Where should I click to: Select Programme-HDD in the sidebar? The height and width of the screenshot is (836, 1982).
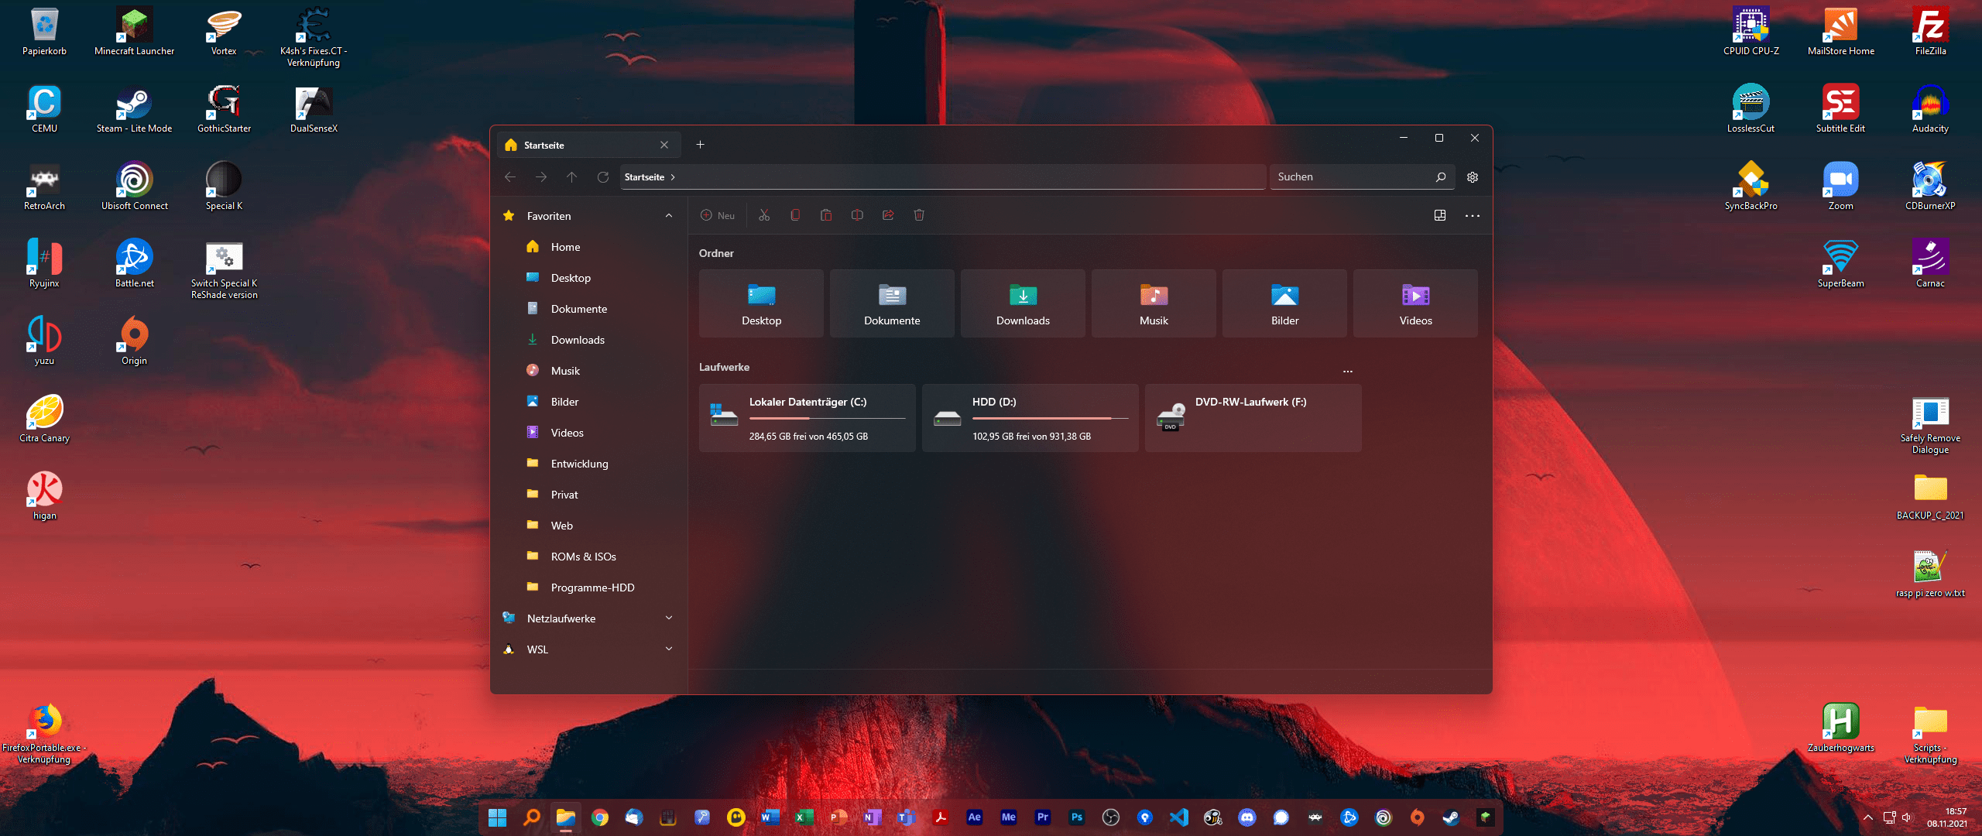point(588,588)
